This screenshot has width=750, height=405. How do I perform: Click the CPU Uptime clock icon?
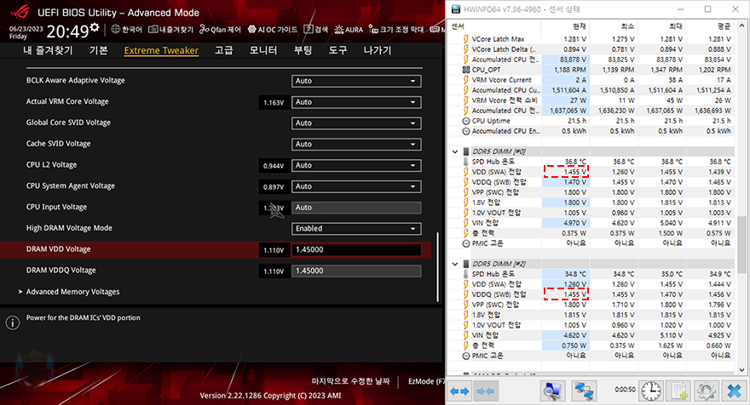click(466, 121)
